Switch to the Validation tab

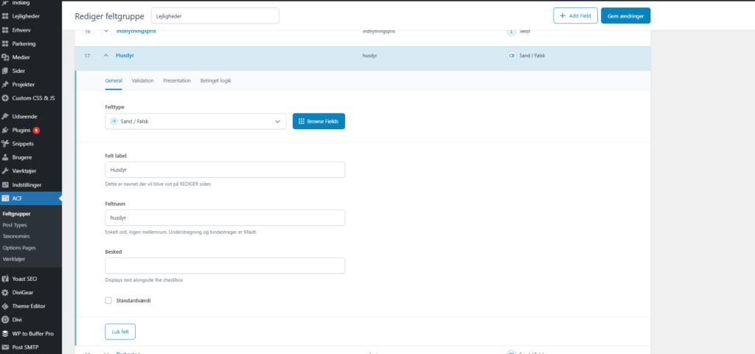142,80
